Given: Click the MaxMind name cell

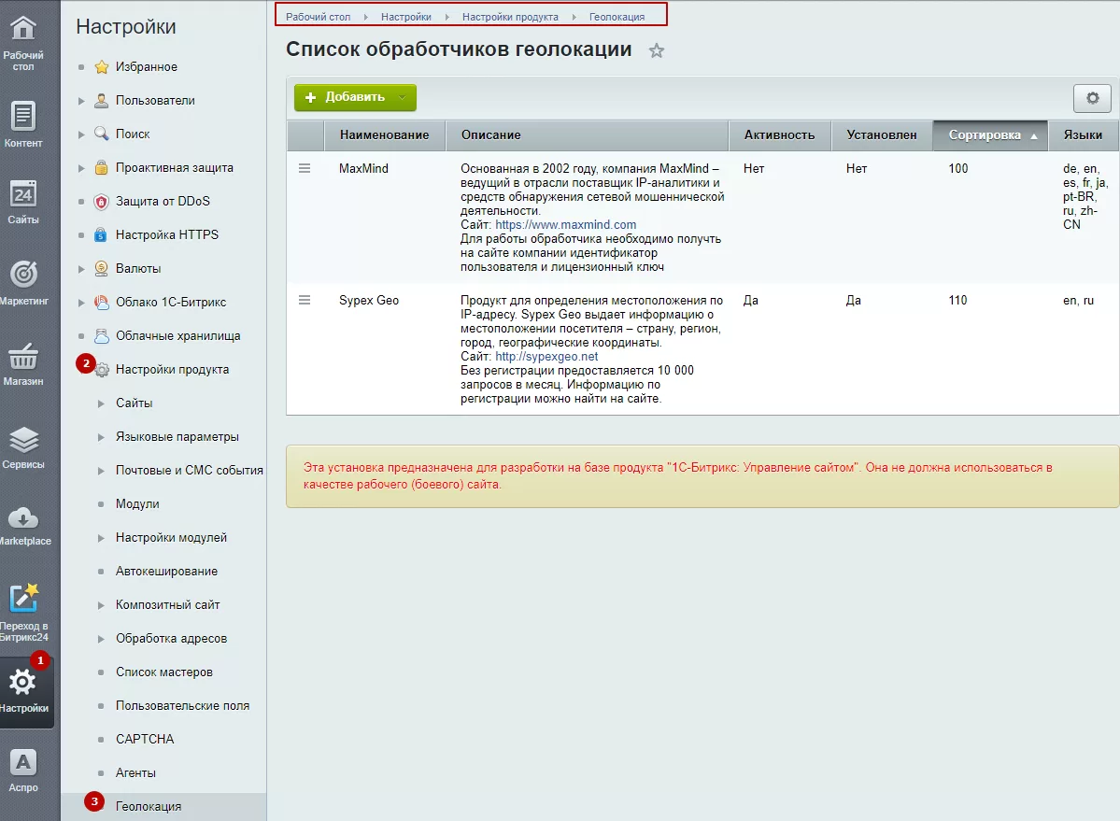Looking at the screenshot, I should click(x=363, y=168).
